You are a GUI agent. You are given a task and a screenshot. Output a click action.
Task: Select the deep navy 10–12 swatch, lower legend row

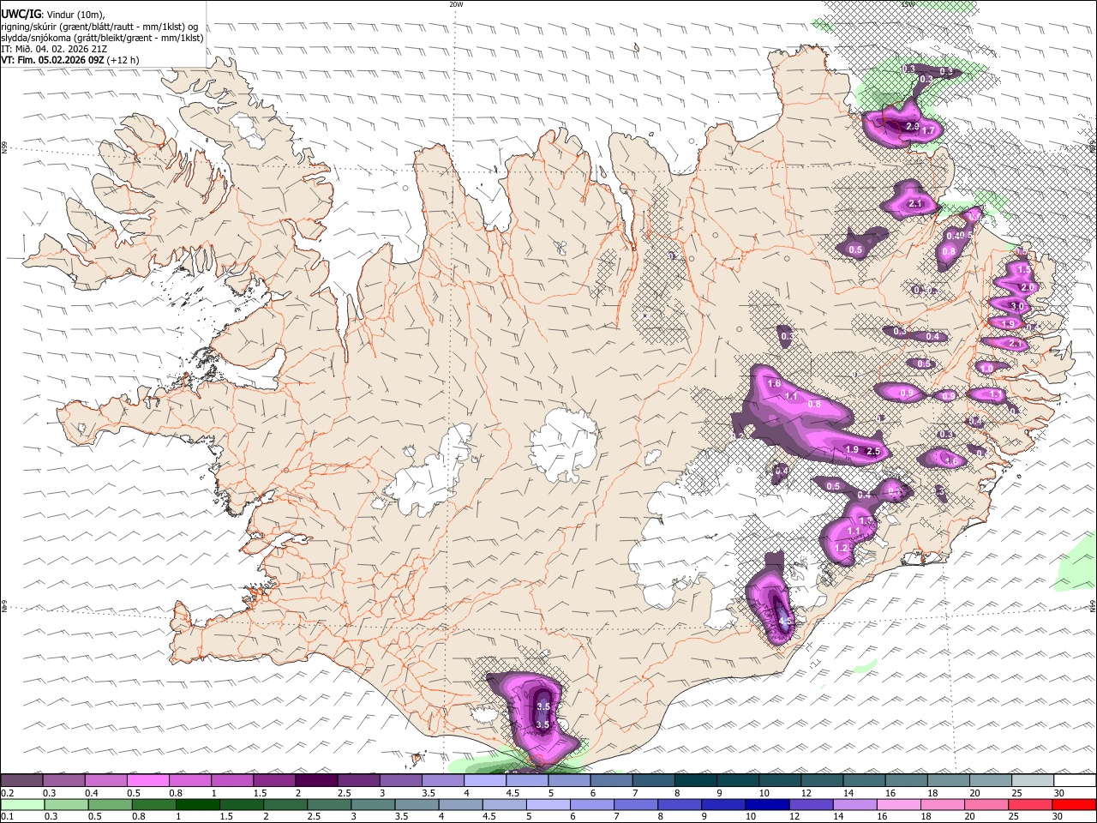coord(765,805)
